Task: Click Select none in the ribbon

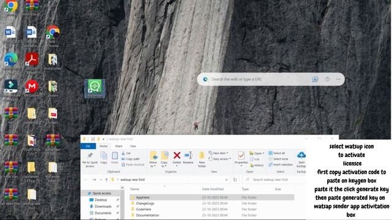Action: point(278,159)
